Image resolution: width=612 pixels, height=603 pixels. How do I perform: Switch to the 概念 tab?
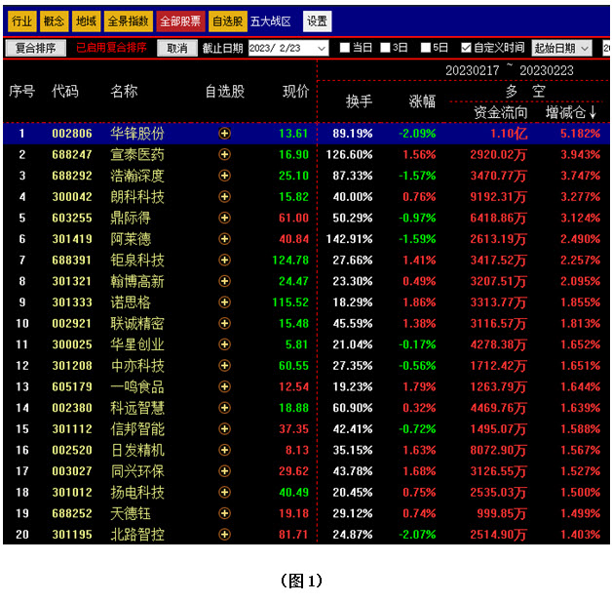[x=54, y=21]
